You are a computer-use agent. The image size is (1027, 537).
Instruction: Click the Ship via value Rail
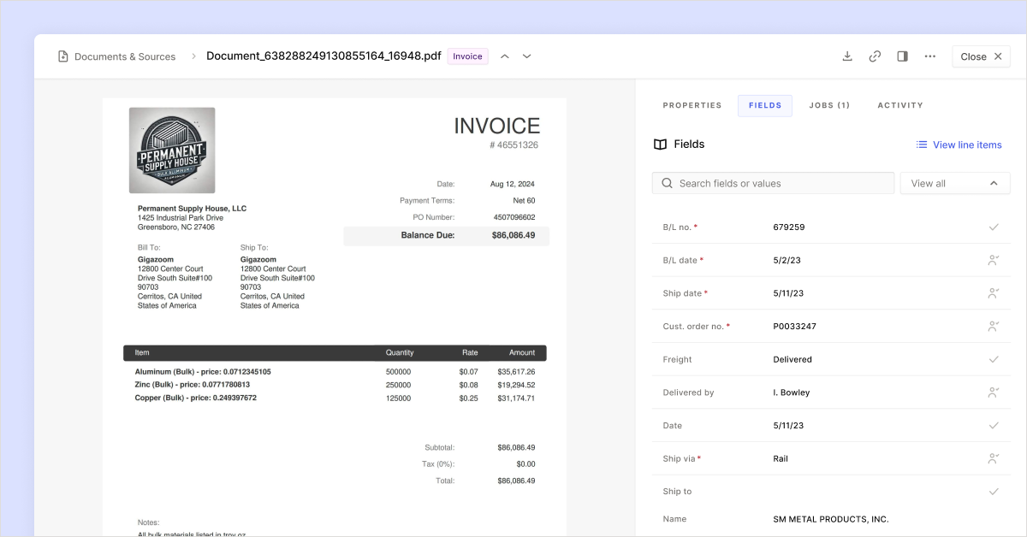(x=781, y=458)
